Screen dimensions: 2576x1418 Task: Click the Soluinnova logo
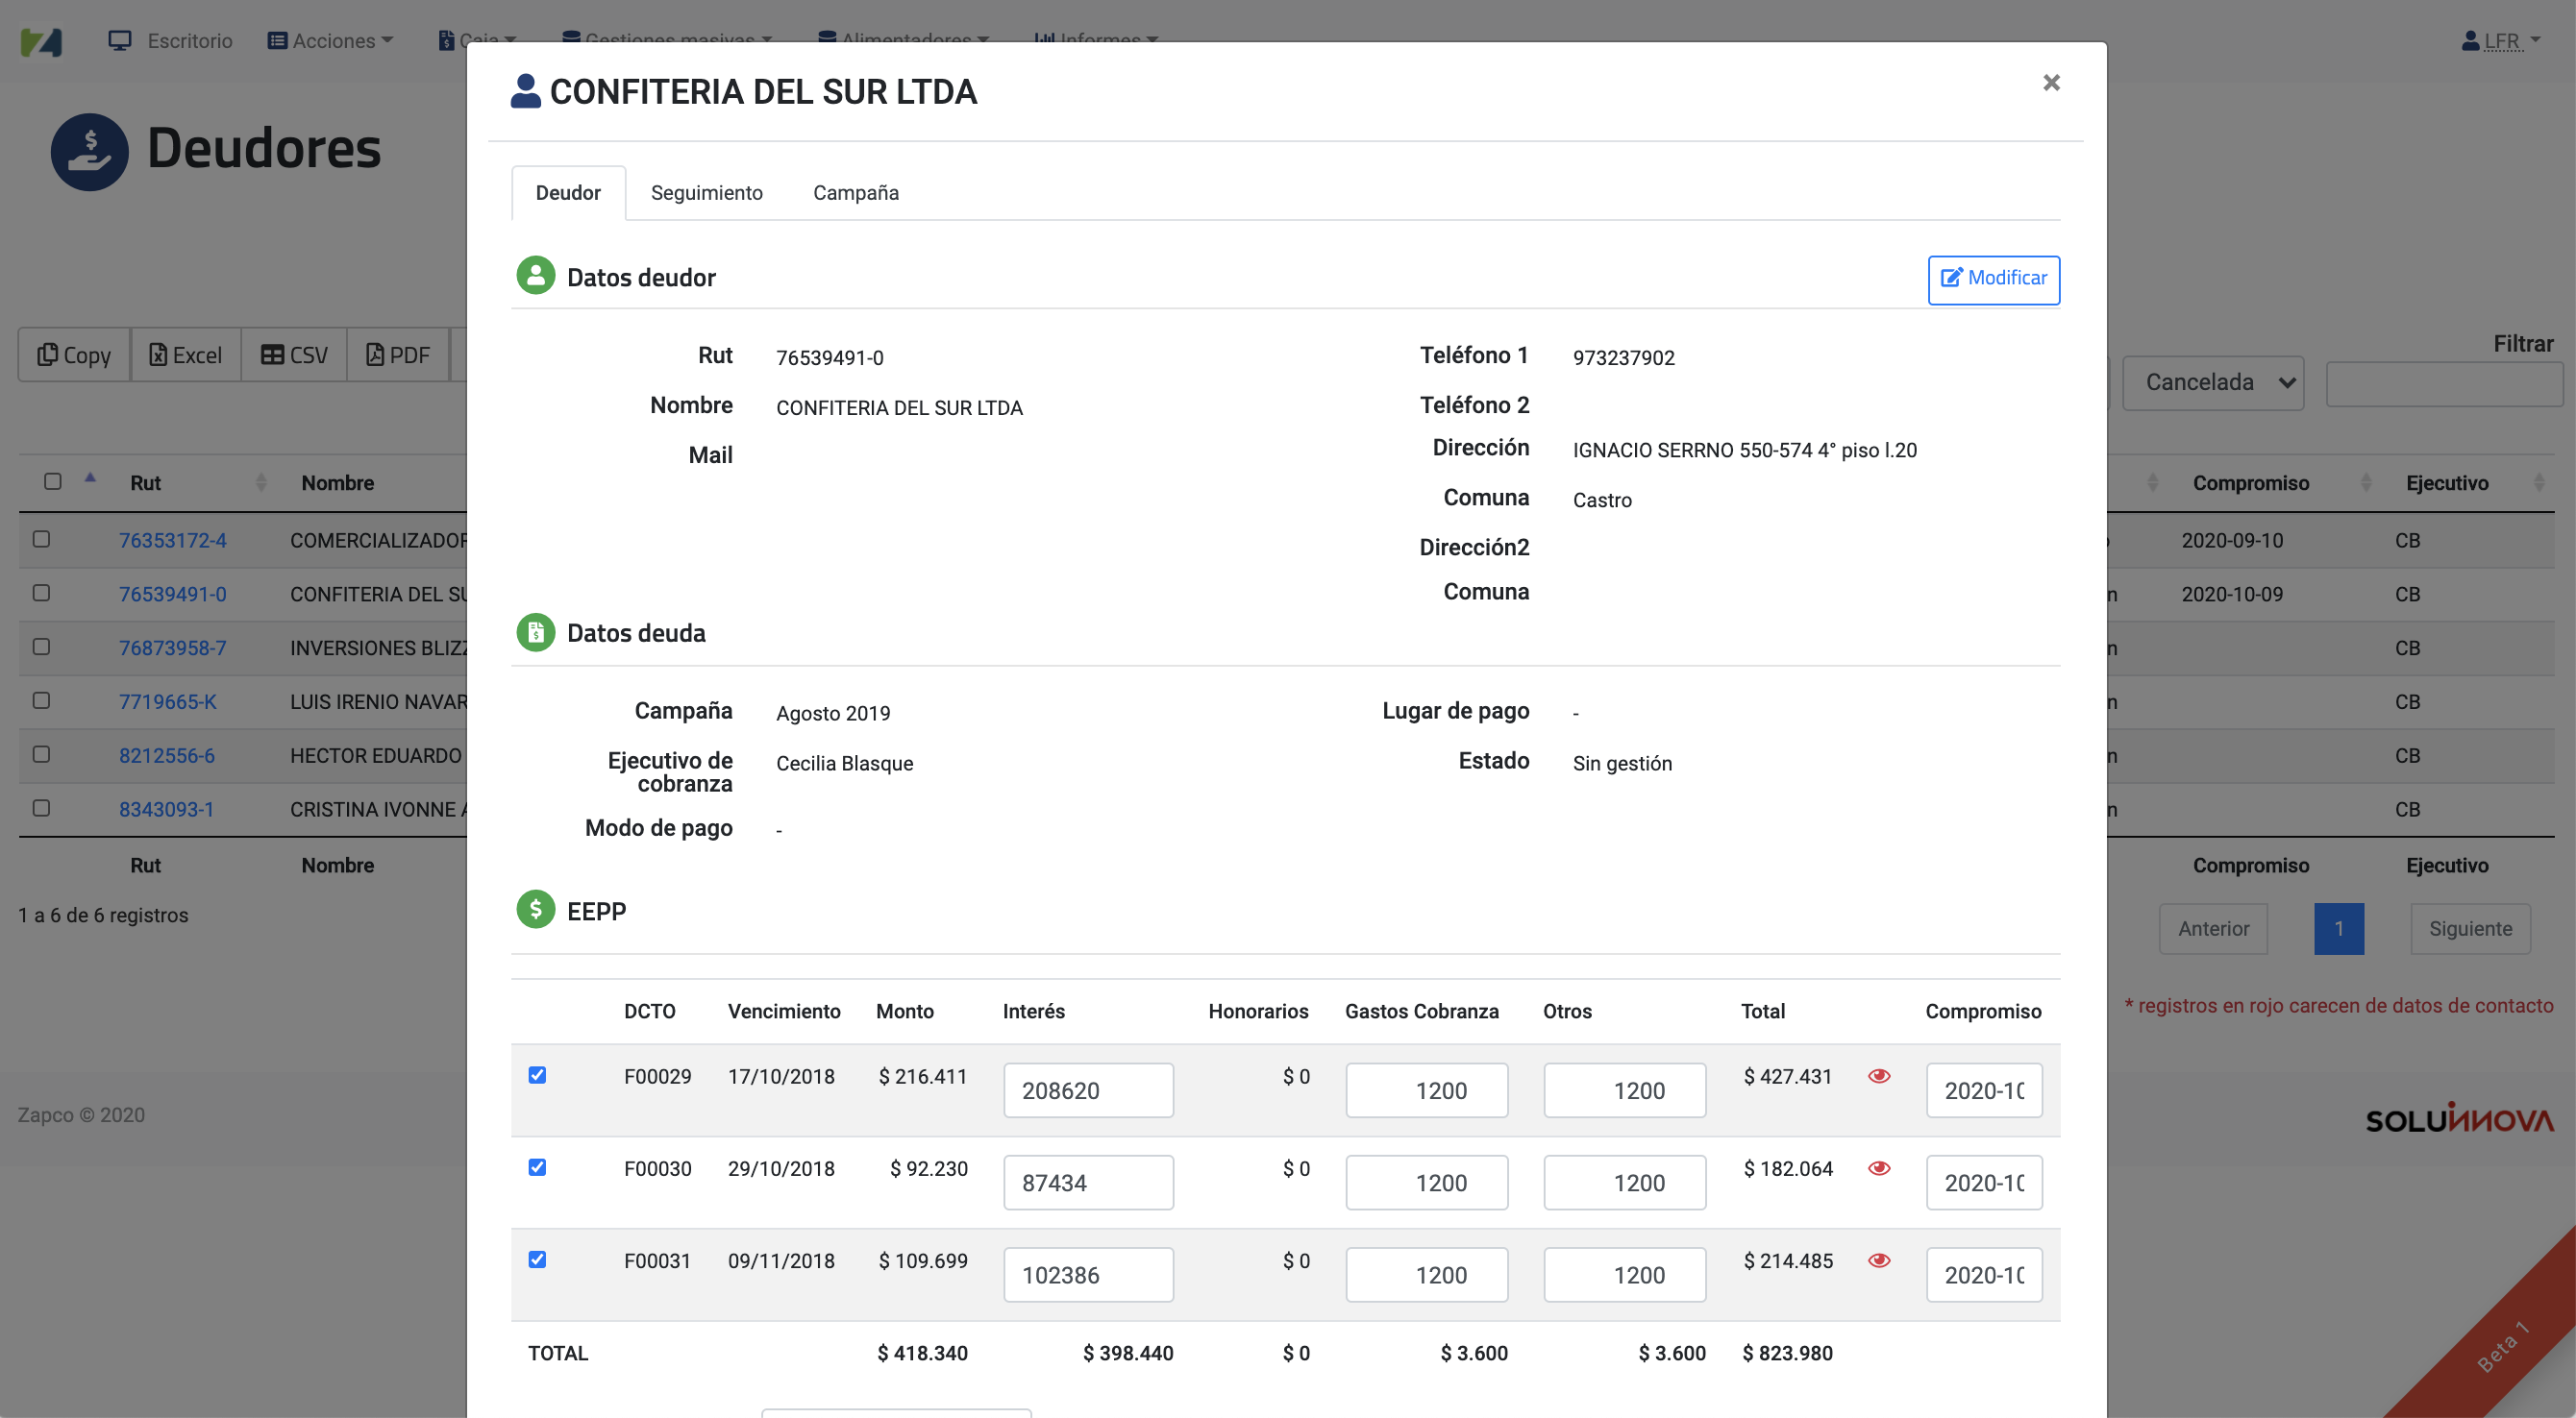(x=2459, y=1118)
